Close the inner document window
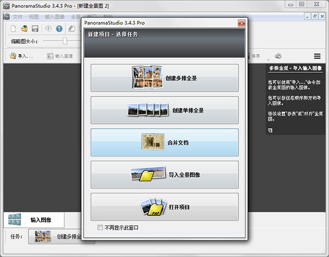This screenshot has height=257, width=329. click(322, 16)
